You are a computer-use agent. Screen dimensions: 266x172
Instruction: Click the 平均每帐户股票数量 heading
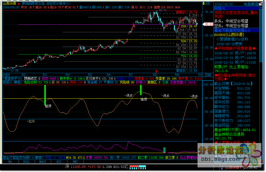click(235, 48)
